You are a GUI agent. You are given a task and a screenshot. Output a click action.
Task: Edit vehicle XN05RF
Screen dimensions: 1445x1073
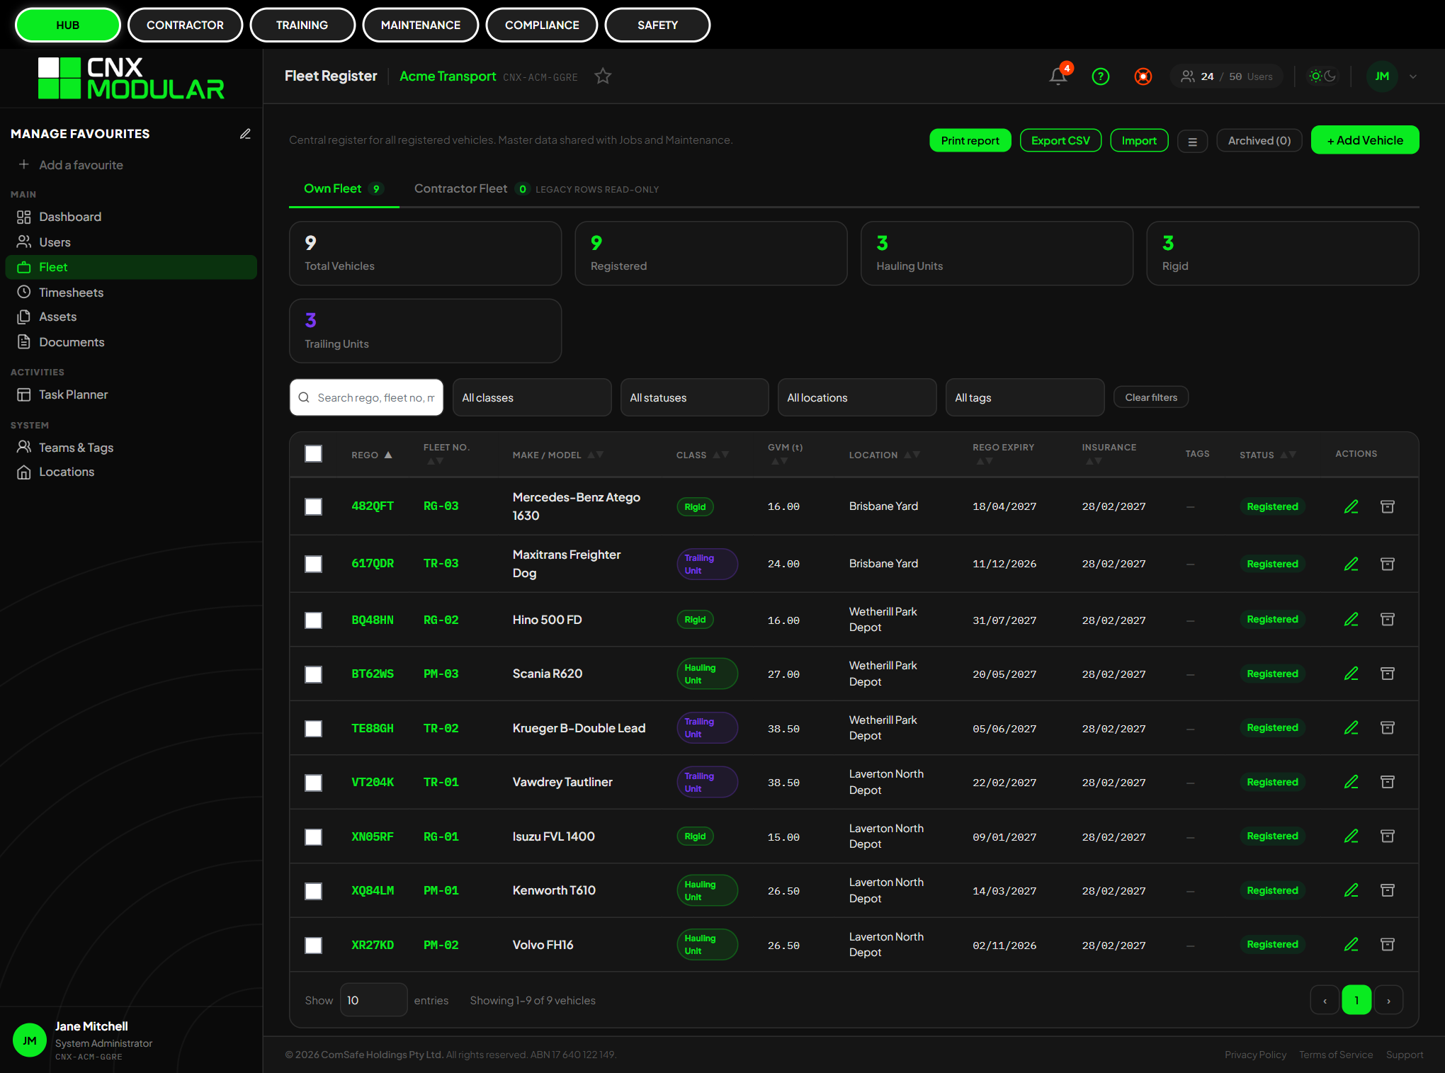[x=1351, y=836]
